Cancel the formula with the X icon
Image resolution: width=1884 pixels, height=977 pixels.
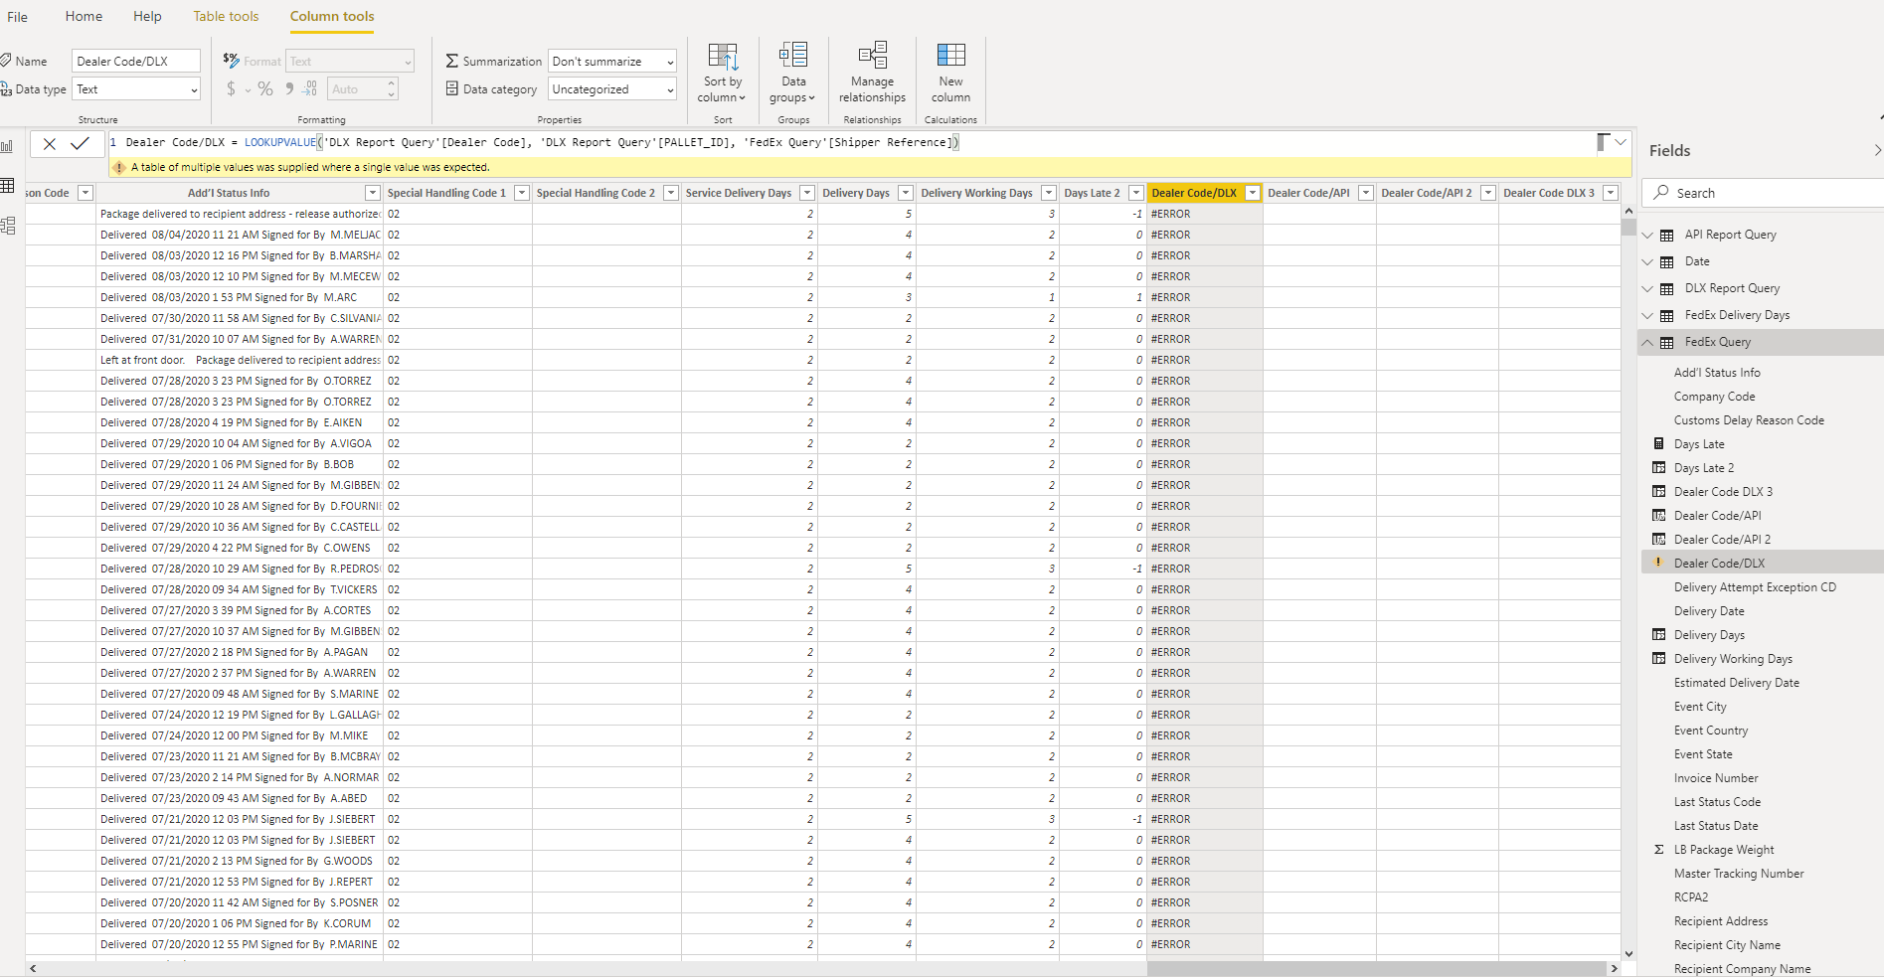49,144
